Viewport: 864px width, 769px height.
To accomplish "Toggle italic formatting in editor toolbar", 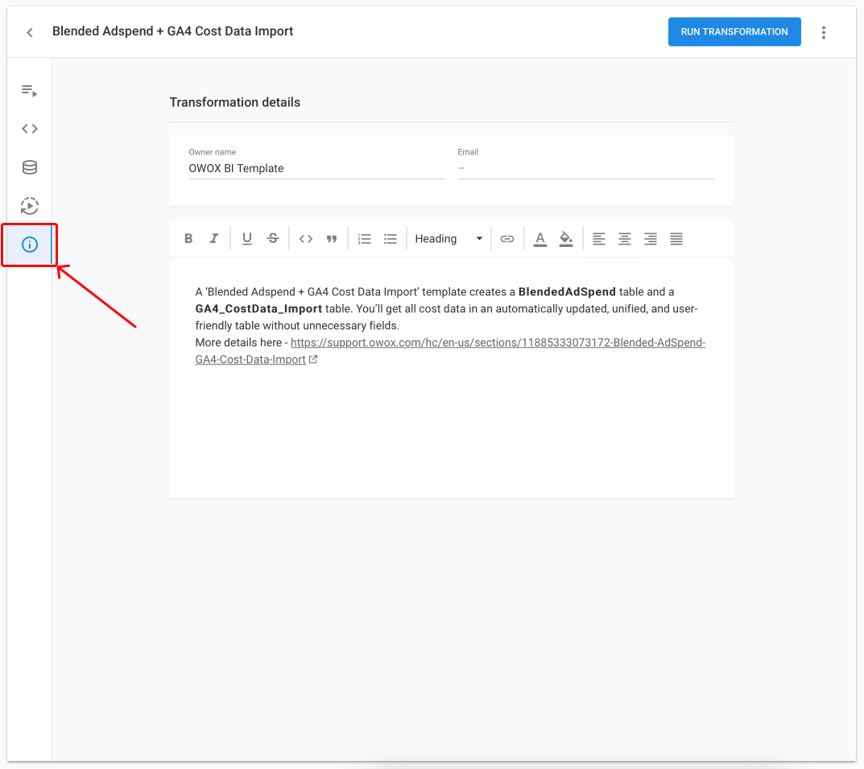I will [214, 238].
